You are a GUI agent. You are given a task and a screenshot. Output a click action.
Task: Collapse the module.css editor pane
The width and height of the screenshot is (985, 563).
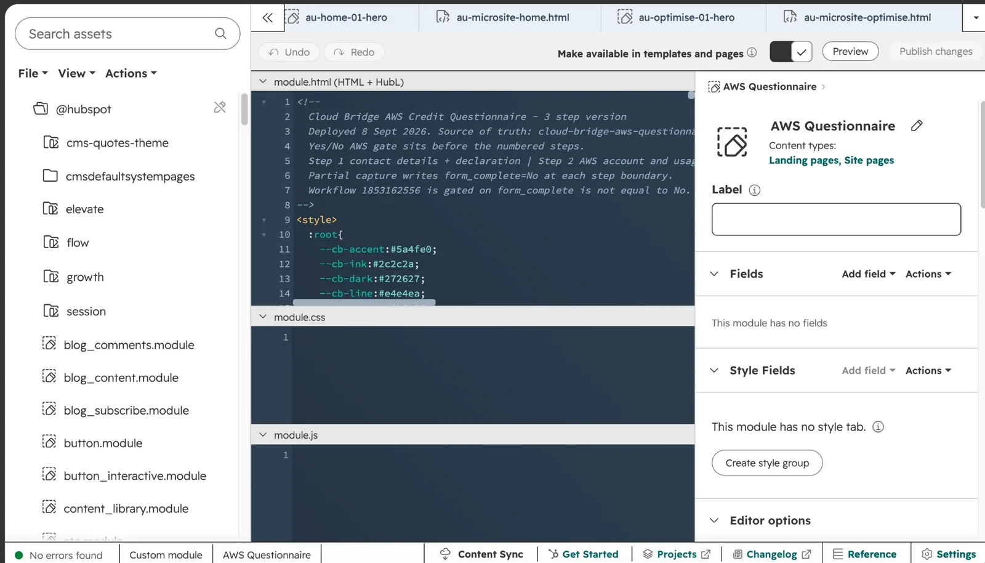coord(263,317)
